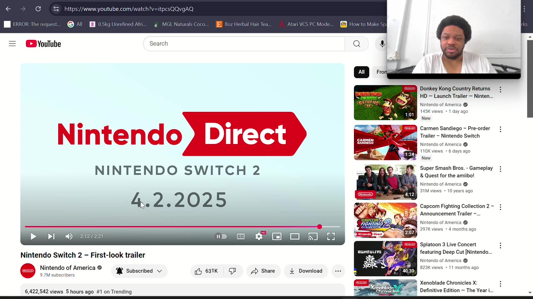Screen dimensions: 533x299
Task: Open options menu for Super Smash Bros. video
Action: click(500, 169)
